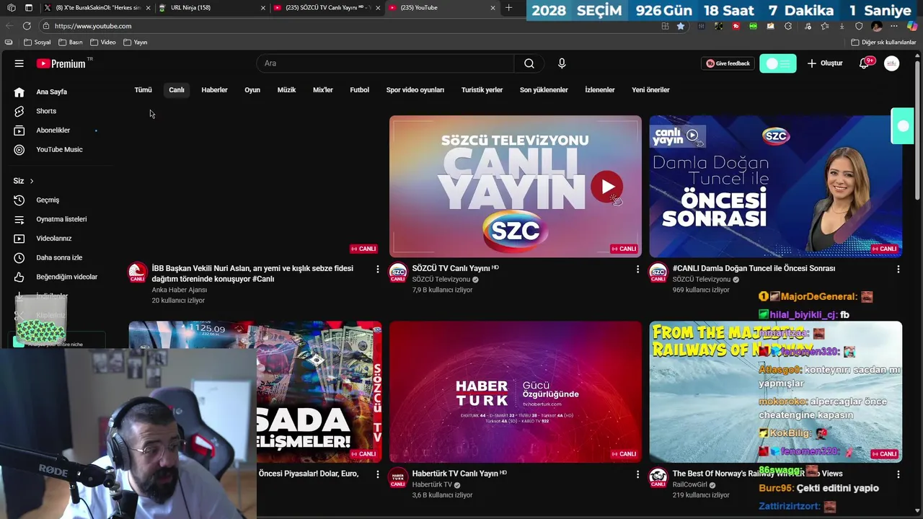Open the browser profile avatar
Viewport: 923px width, 519px height.
877,26
